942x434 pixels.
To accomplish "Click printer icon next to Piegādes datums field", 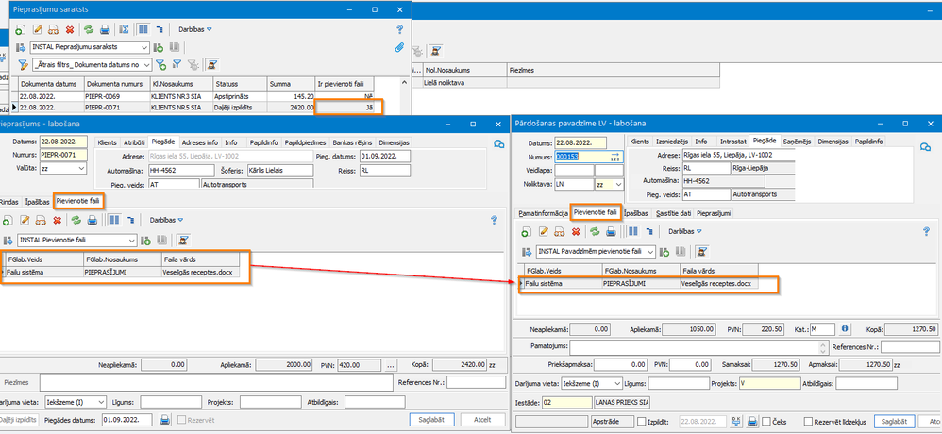I will coord(164,420).
